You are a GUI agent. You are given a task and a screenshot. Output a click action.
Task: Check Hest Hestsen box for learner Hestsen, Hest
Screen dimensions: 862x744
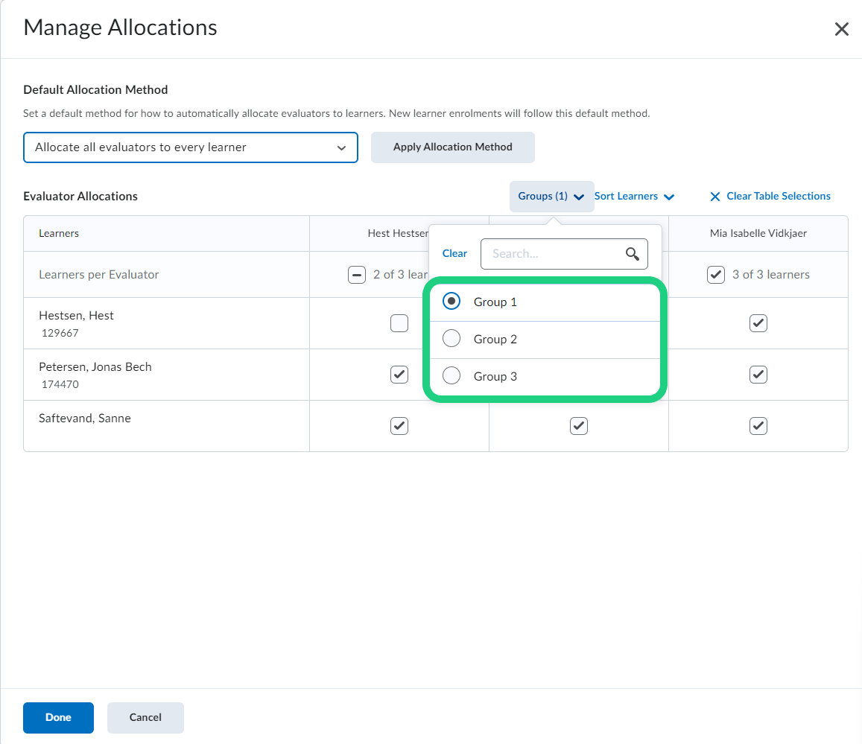click(399, 323)
